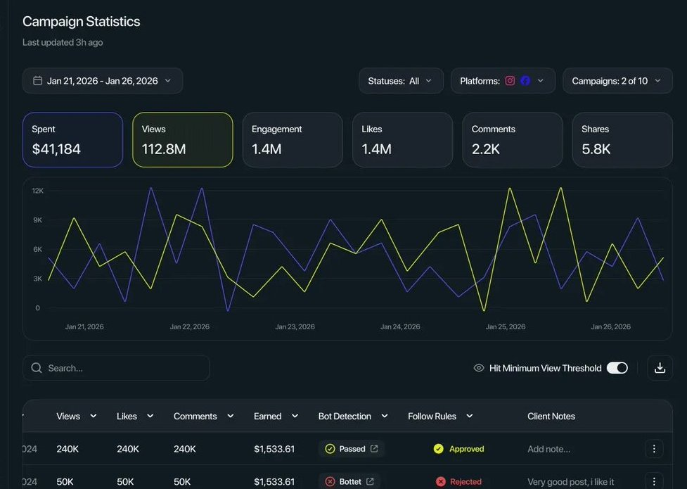The width and height of the screenshot is (687, 489).
Task: Toggle Hit Minimum View Threshold switch
Action: [x=617, y=368]
